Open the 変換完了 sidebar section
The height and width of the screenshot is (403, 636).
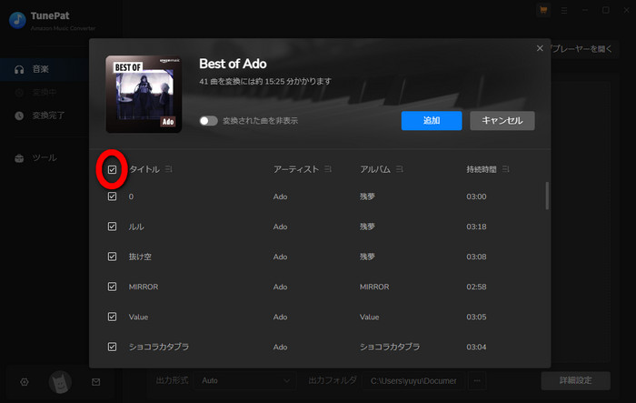pyautogui.click(x=45, y=116)
